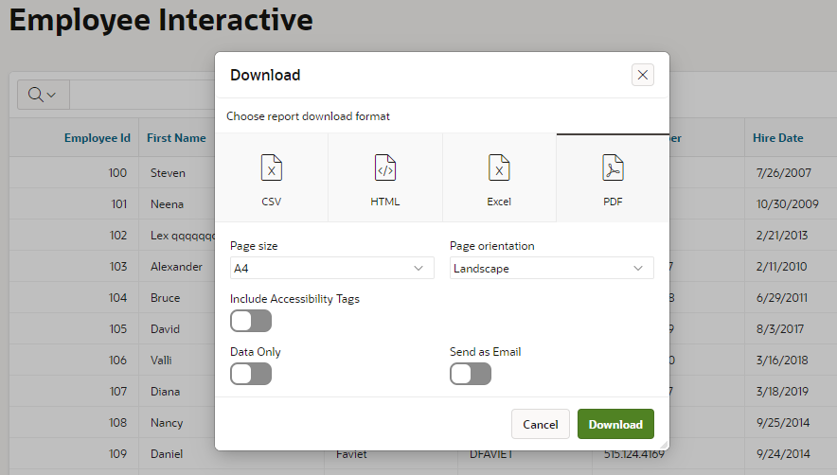Click the first name Bruce cell
The image size is (837, 475).
pyautogui.click(x=165, y=298)
